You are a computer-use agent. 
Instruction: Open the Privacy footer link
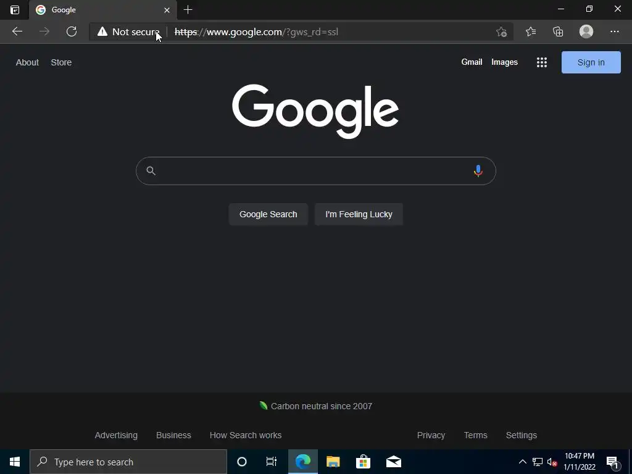click(431, 435)
